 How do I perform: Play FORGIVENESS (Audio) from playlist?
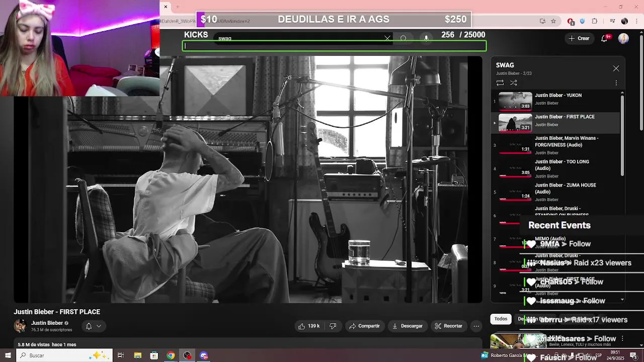click(555, 145)
